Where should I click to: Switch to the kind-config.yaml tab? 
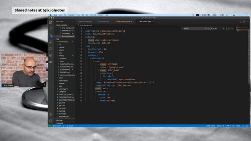(x=85, y=22)
